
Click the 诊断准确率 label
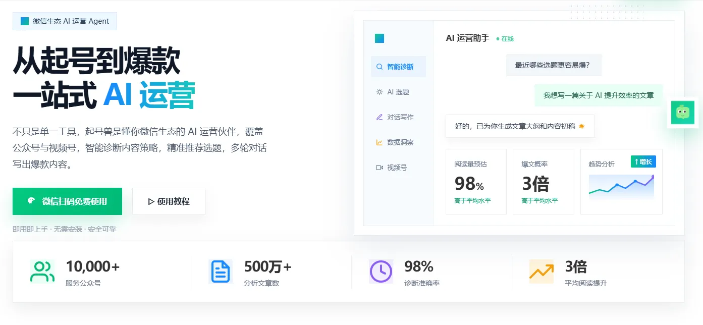coord(422,283)
